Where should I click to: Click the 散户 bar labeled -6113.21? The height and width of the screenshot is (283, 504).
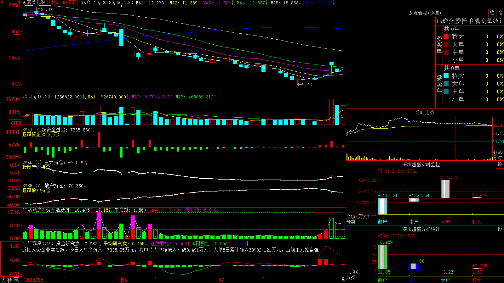tap(382, 206)
